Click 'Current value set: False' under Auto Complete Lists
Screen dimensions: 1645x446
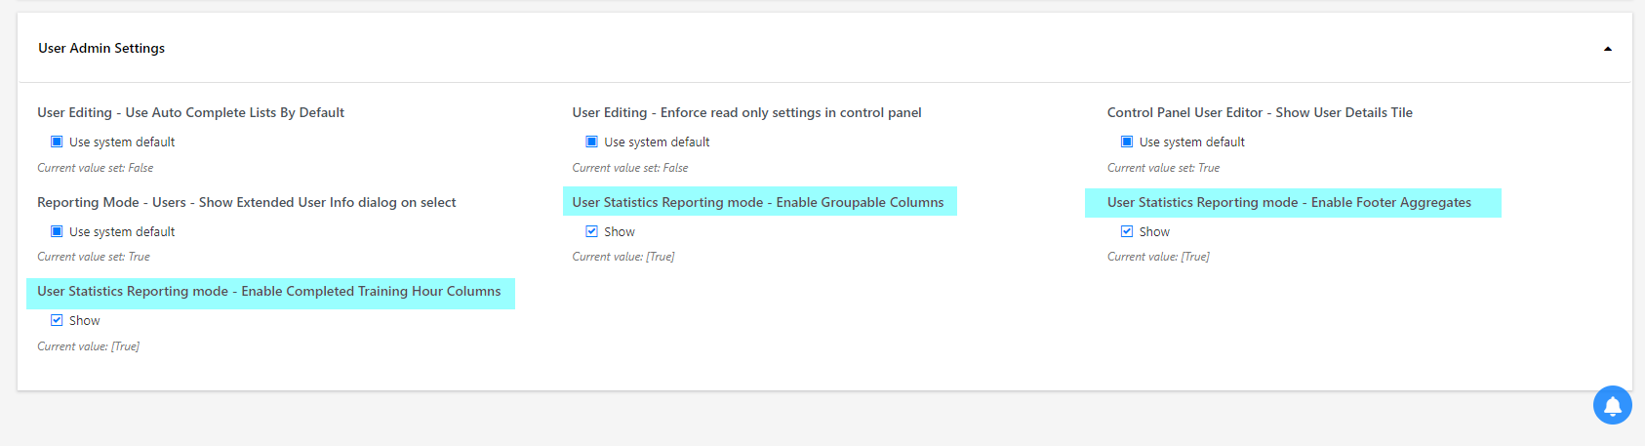96,168
